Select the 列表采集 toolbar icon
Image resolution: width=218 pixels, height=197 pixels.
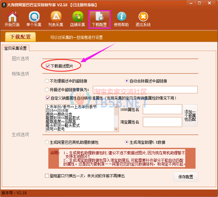click(56, 17)
